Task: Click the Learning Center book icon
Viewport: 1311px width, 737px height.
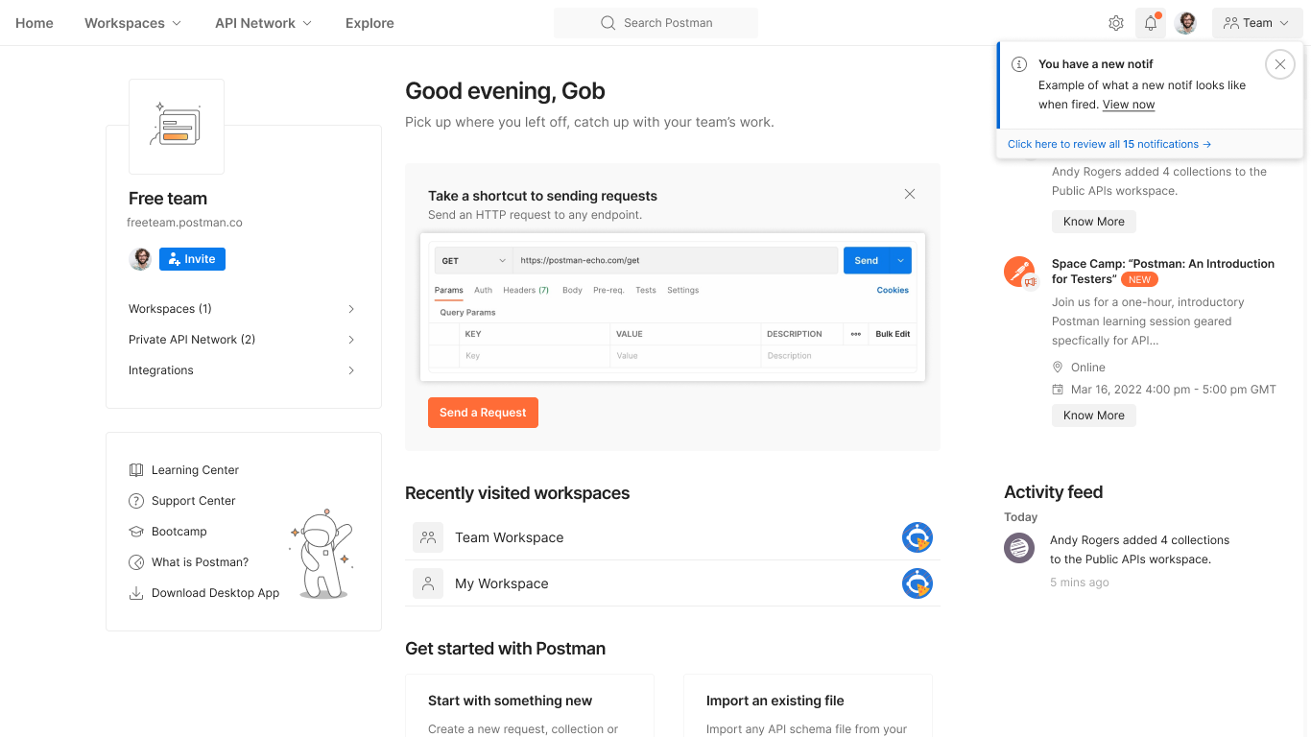Action: coord(135,470)
